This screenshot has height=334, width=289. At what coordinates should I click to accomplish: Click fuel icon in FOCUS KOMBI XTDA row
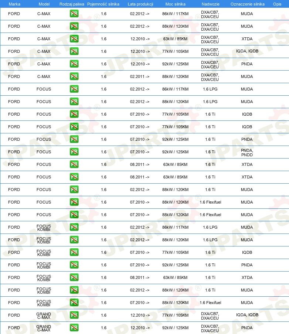pos(74,277)
